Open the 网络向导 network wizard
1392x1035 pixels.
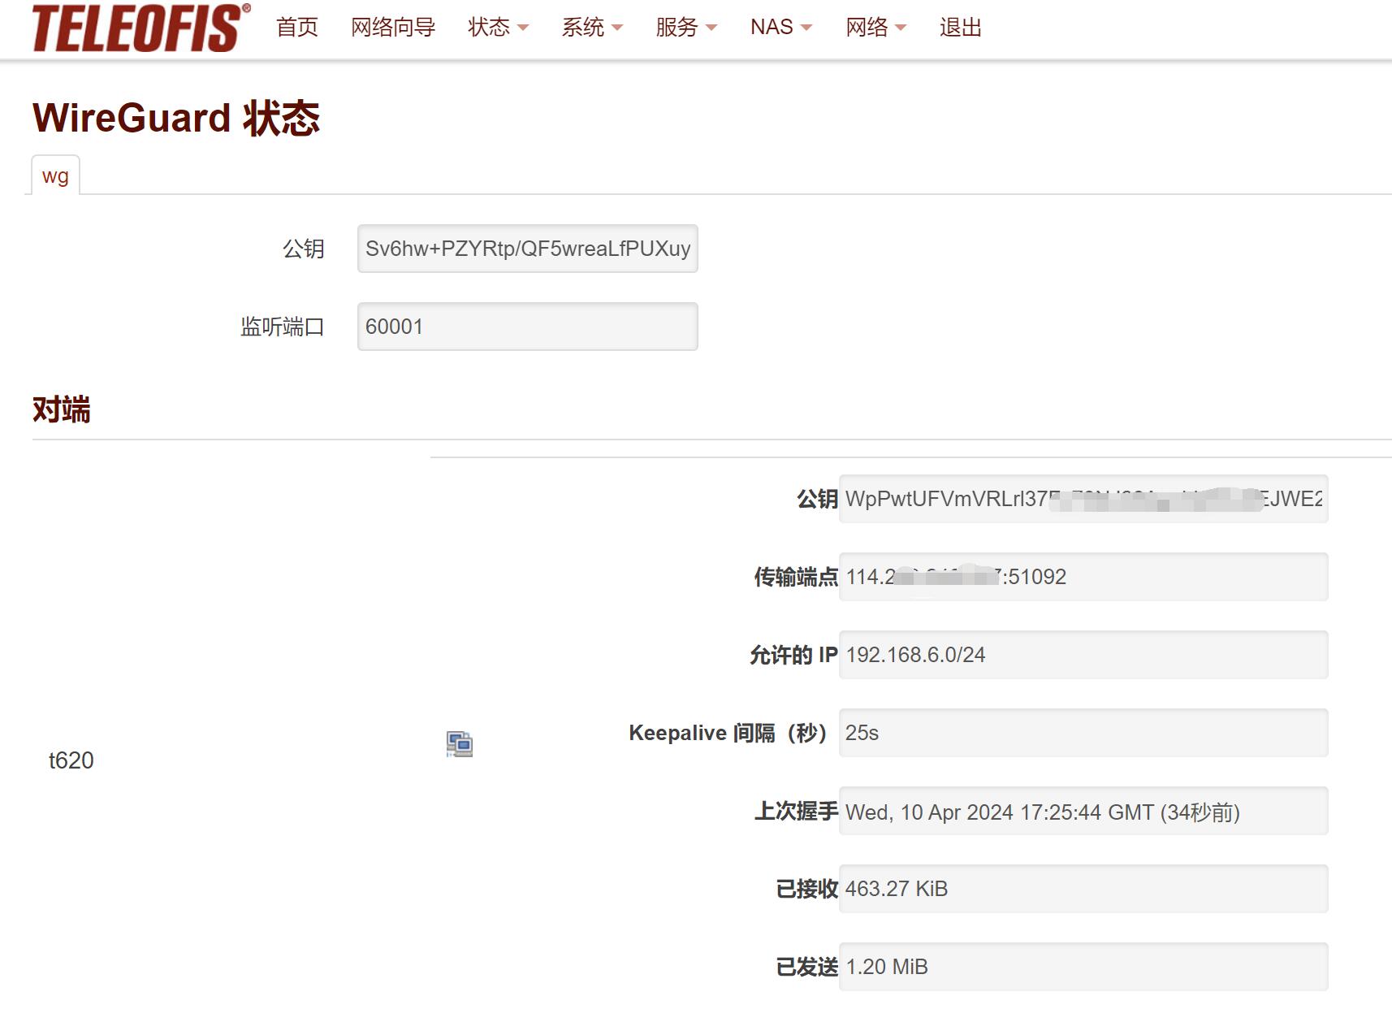[393, 28]
